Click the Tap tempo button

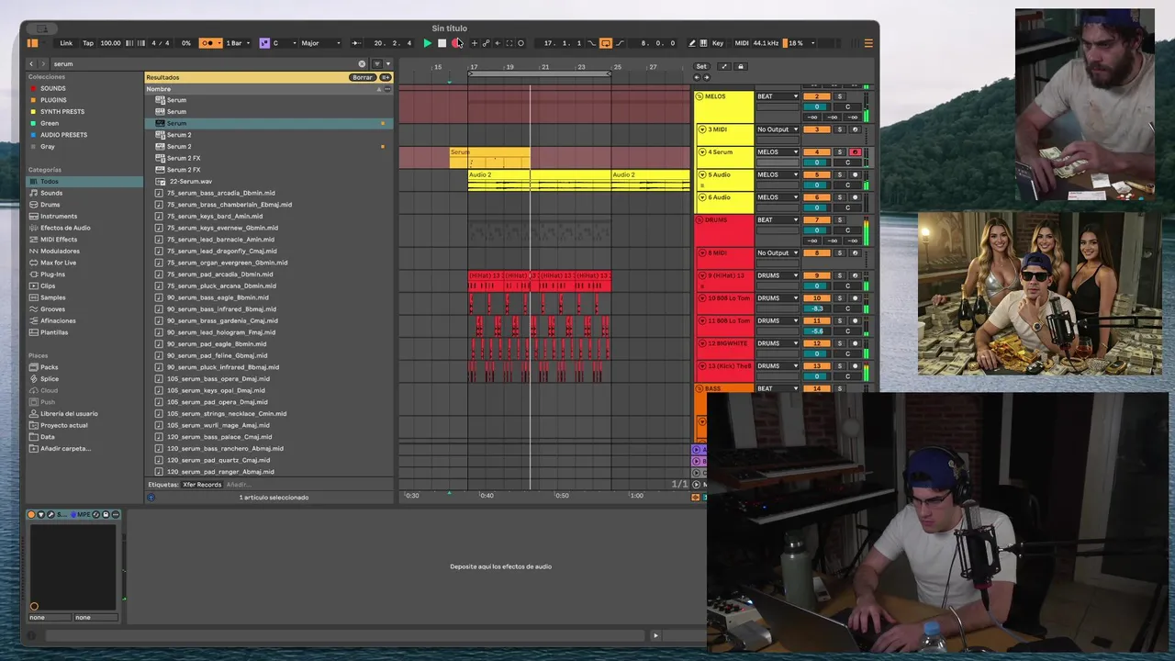click(x=88, y=43)
